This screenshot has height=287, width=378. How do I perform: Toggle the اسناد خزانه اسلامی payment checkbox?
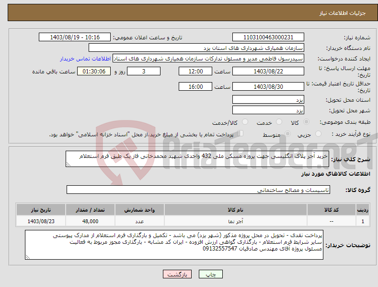pos(241,133)
